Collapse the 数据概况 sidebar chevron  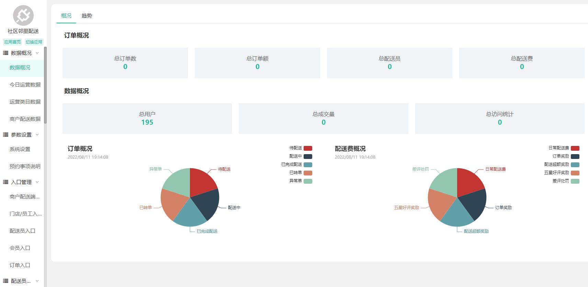tap(37, 53)
